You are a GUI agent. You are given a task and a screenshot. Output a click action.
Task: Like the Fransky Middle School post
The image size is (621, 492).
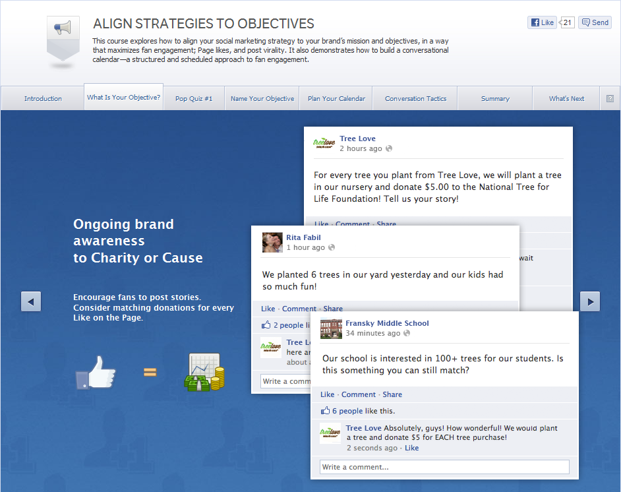328,394
